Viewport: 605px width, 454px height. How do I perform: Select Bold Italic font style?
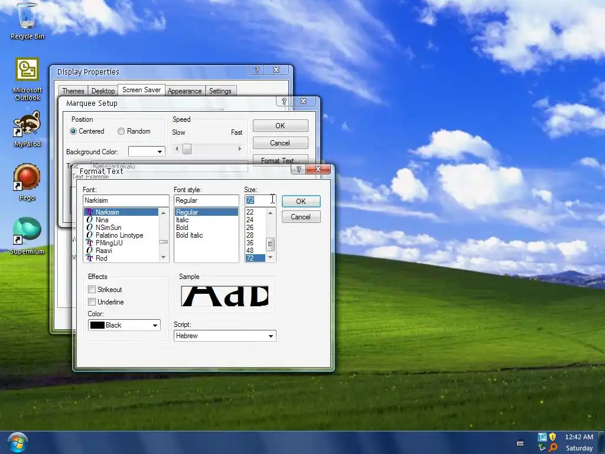206,235
